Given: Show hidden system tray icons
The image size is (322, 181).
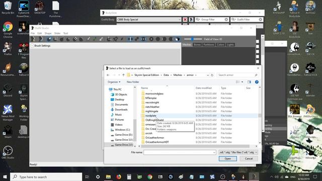Looking at the screenshot, I should [x=272, y=176].
